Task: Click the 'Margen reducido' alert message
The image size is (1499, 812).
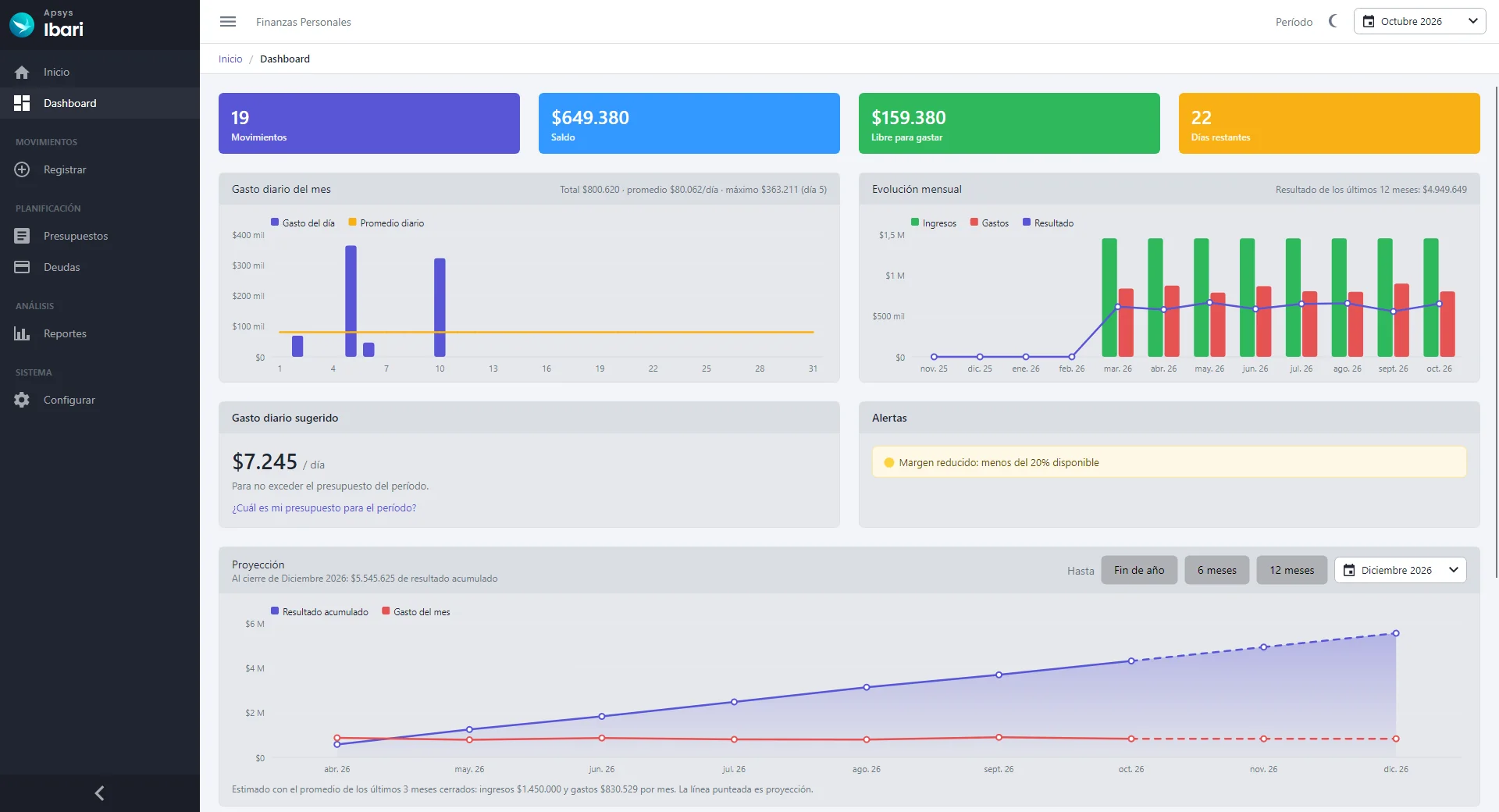Action: pos(1170,462)
